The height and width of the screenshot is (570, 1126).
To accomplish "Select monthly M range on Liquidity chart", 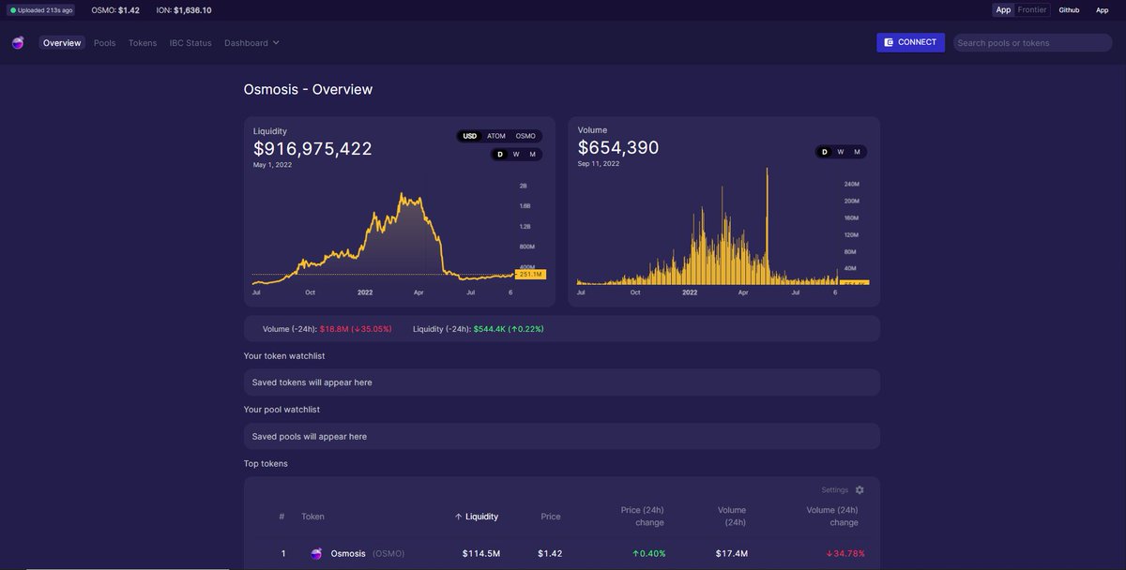I will coord(532,154).
